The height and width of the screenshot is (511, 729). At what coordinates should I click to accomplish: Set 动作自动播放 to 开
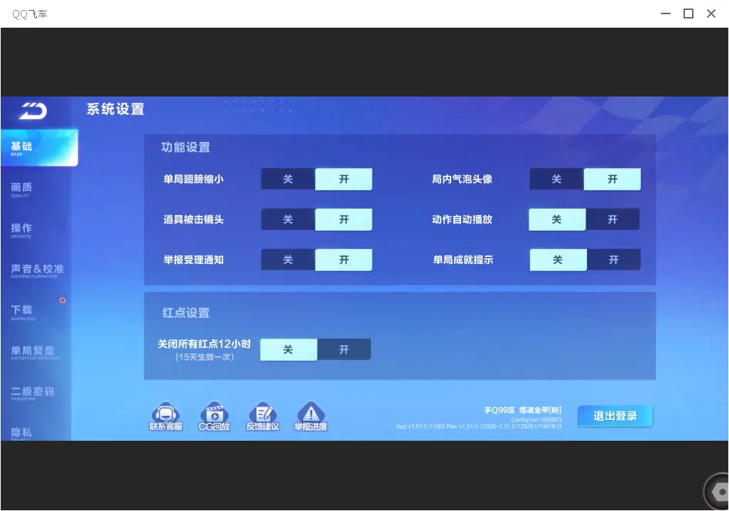(612, 219)
